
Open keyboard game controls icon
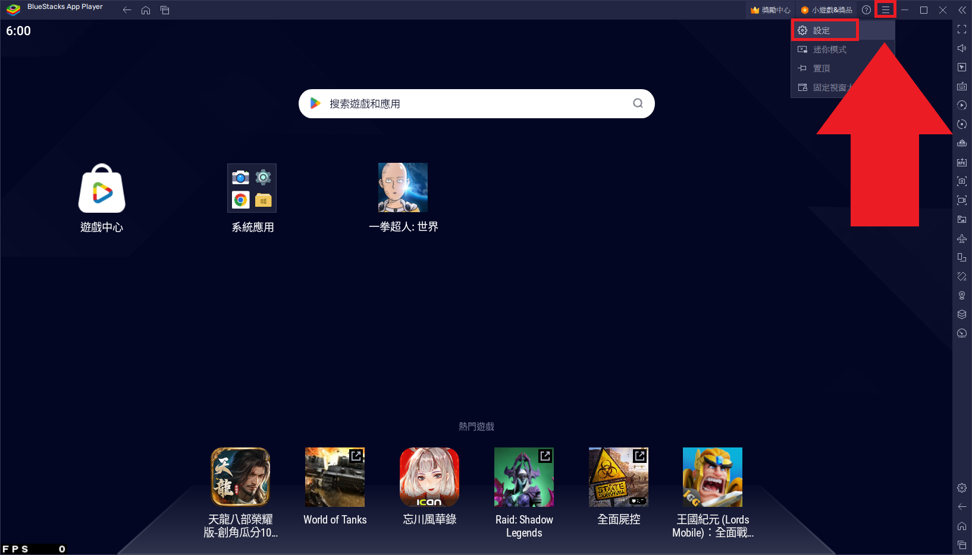pyautogui.click(x=962, y=86)
